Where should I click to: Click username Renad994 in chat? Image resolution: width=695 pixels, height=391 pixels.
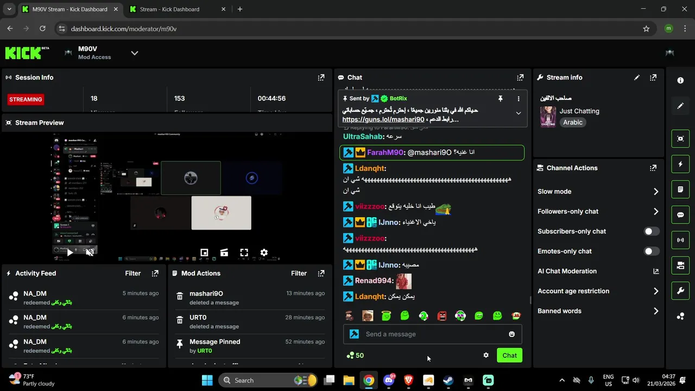pyautogui.click(x=373, y=281)
